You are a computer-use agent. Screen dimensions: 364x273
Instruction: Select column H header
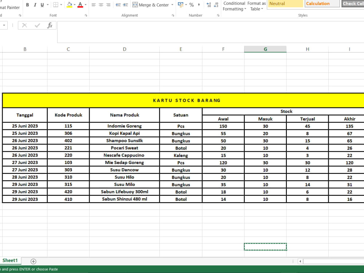click(307, 49)
